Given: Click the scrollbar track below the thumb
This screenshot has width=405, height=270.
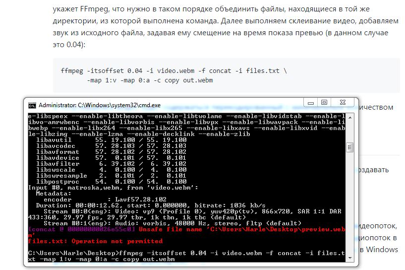Looking at the screenshot, I should coord(349,203).
